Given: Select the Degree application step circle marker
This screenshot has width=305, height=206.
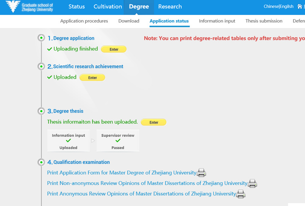Looking at the screenshot, I should coord(41,38).
